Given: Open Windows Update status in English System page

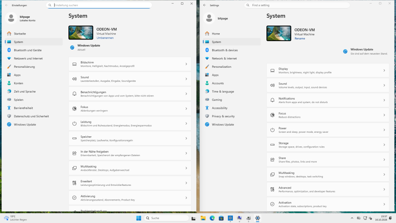Looking at the screenshot, I should (365, 51).
